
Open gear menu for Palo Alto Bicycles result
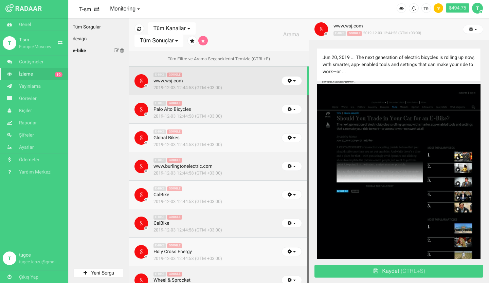tap(291, 109)
